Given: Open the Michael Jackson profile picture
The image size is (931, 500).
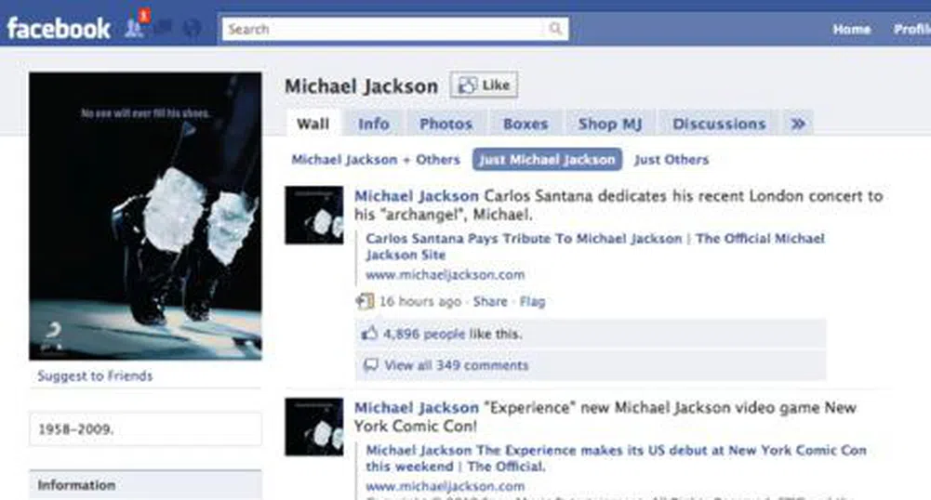Looking at the screenshot, I should (145, 216).
